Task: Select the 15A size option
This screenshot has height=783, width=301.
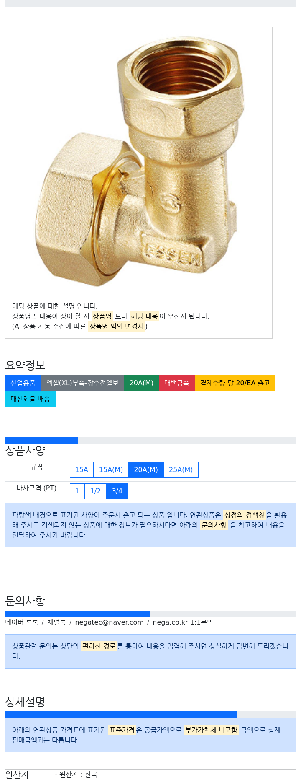Action: 82,470
